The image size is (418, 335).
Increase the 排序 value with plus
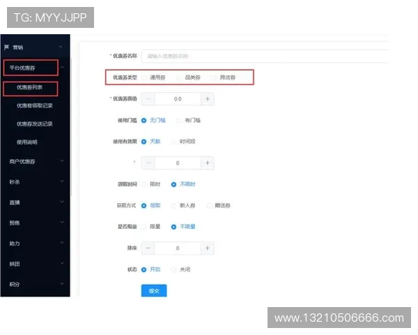(x=208, y=248)
